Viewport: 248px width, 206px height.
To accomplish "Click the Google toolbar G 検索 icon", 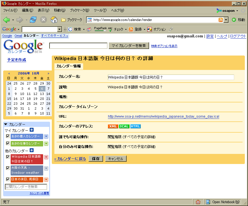I will pyautogui.click(x=70, y=29).
